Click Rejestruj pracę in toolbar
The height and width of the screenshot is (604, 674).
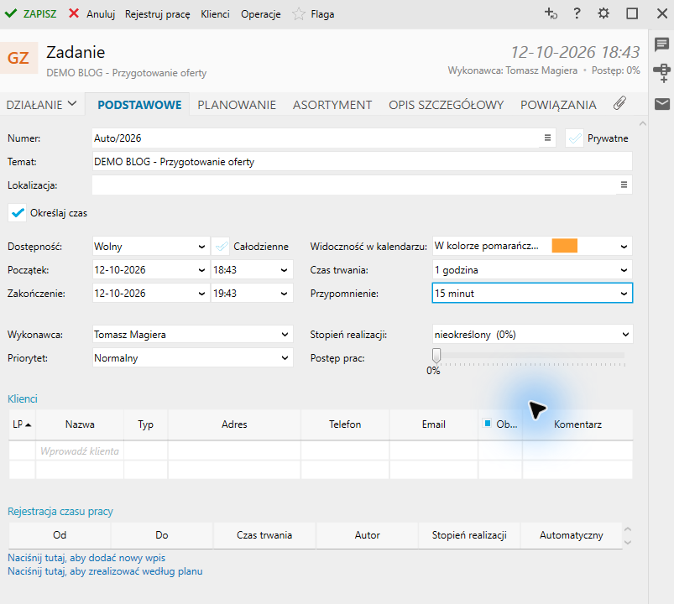pos(157,14)
